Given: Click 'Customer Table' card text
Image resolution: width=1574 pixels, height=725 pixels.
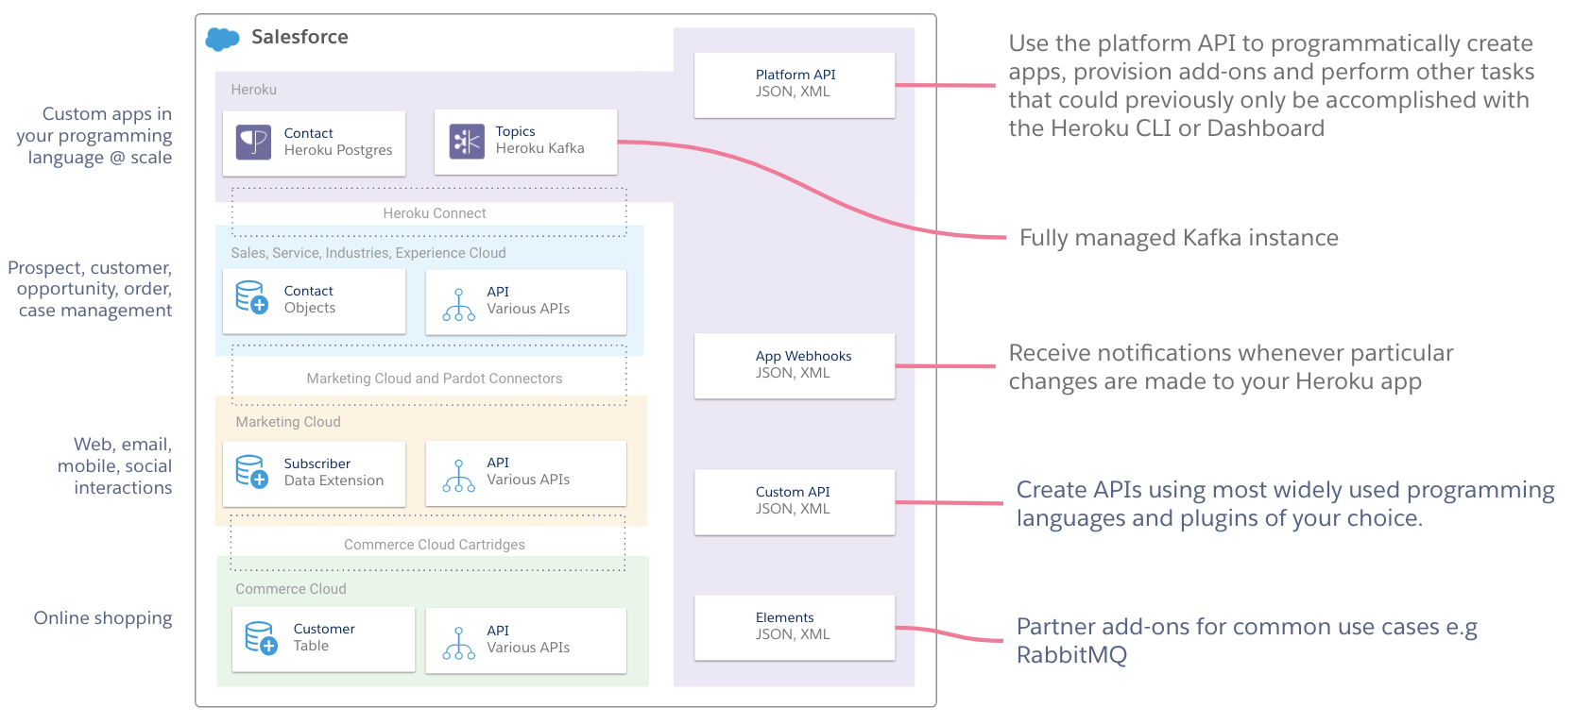Looking at the screenshot, I should tap(324, 637).
